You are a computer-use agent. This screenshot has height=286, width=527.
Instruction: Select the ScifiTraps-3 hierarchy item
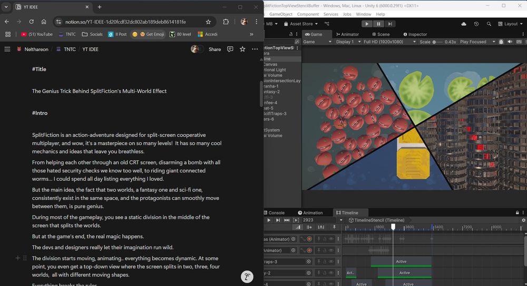(x=282, y=114)
